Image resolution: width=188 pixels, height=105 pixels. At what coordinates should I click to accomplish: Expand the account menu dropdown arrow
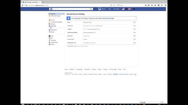[x=137, y=9]
